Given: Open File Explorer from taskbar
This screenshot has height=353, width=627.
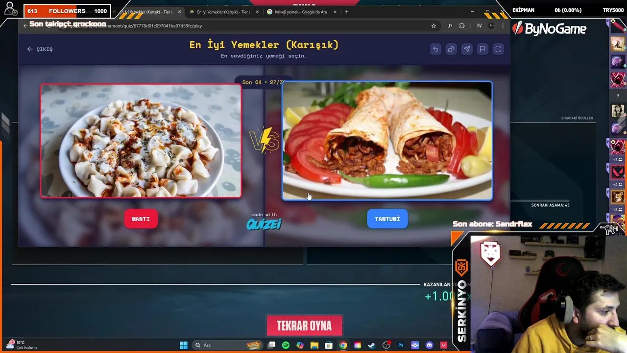Looking at the screenshot, I should [314, 345].
